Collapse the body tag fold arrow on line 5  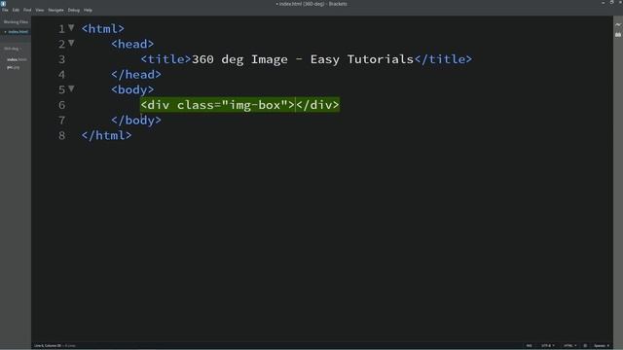(x=71, y=88)
